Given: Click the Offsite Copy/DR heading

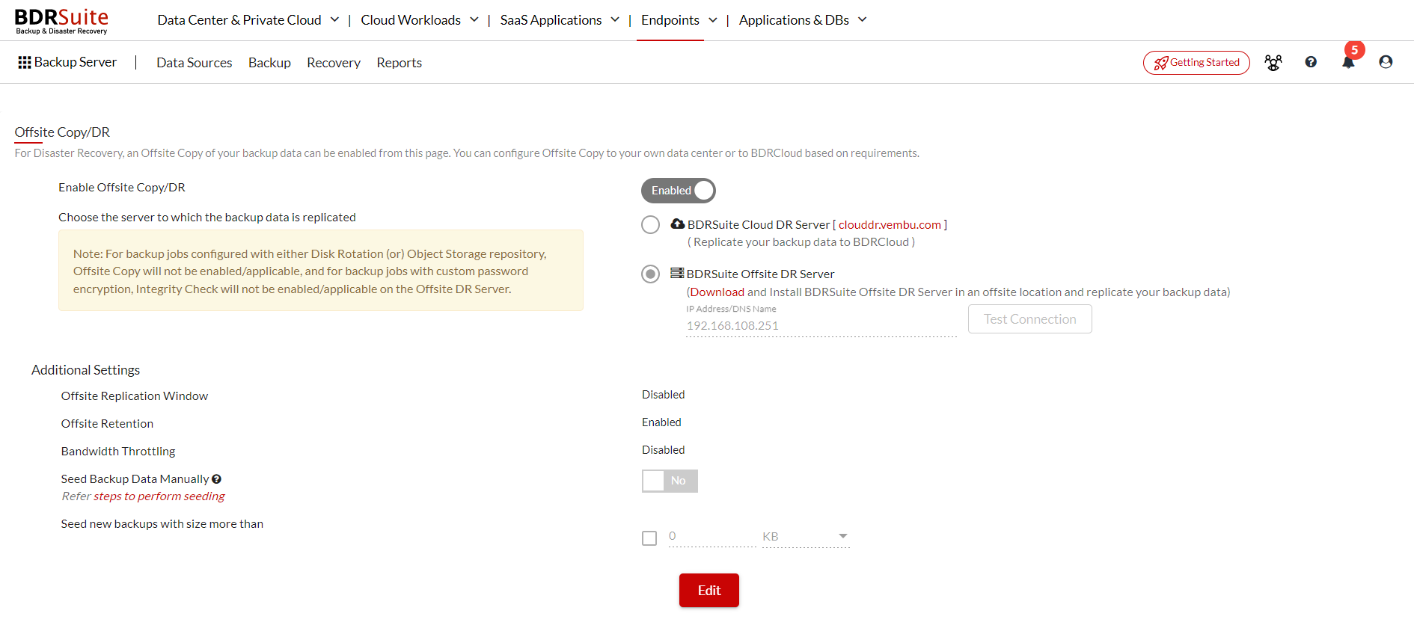Looking at the screenshot, I should pos(62,132).
